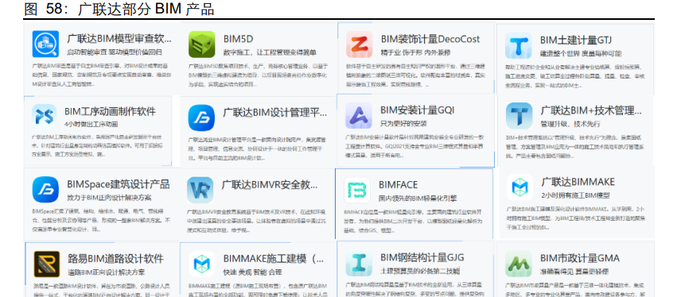Image resolution: width=685 pixels, height=297 pixels.
Task: Click the subtitle 准确看得见 算量更轻便
Action: pyautogui.click(x=574, y=271)
